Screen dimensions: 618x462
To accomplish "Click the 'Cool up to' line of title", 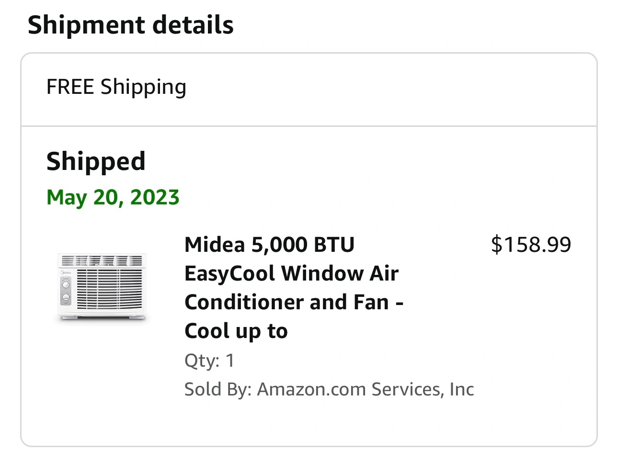I will click(x=236, y=331).
